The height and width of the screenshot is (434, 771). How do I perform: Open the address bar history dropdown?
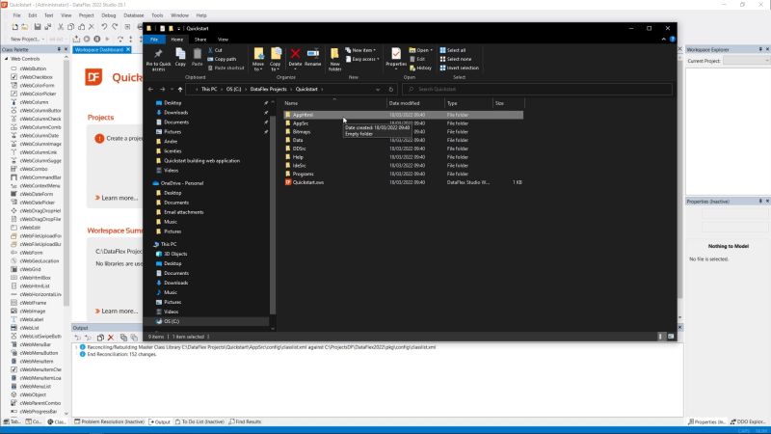[378, 89]
